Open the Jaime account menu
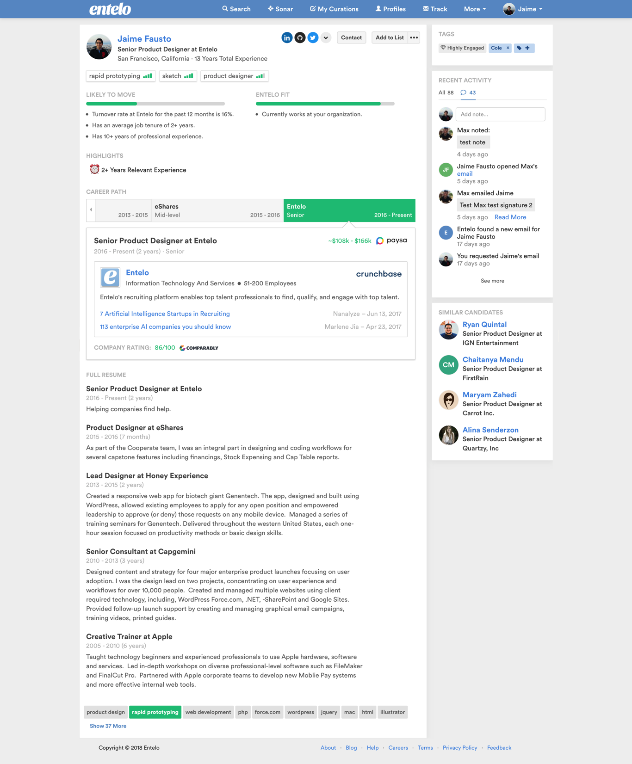 pyautogui.click(x=523, y=9)
